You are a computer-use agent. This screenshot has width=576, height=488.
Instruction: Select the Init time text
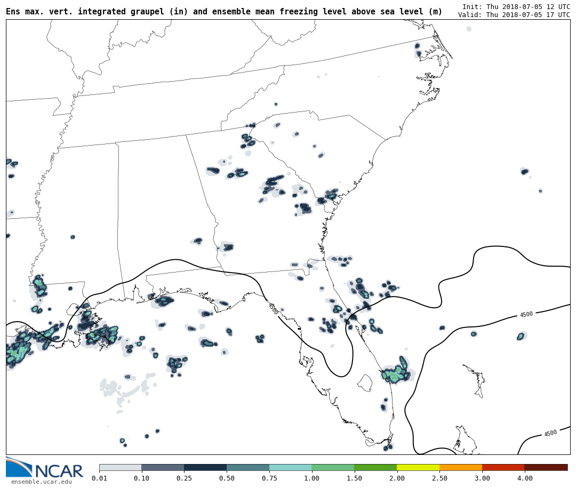pyautogui.click(x=516, y=6)
